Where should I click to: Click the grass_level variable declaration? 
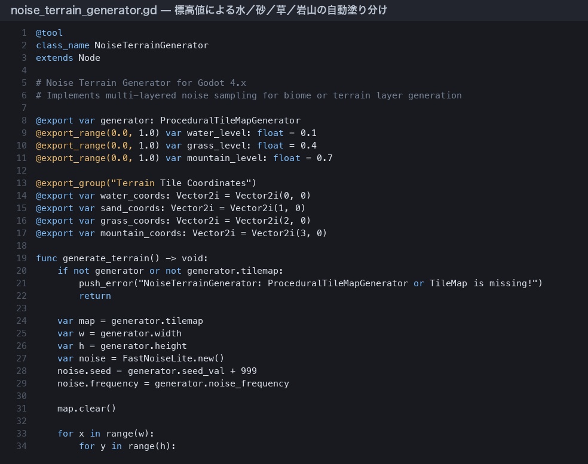176,146
